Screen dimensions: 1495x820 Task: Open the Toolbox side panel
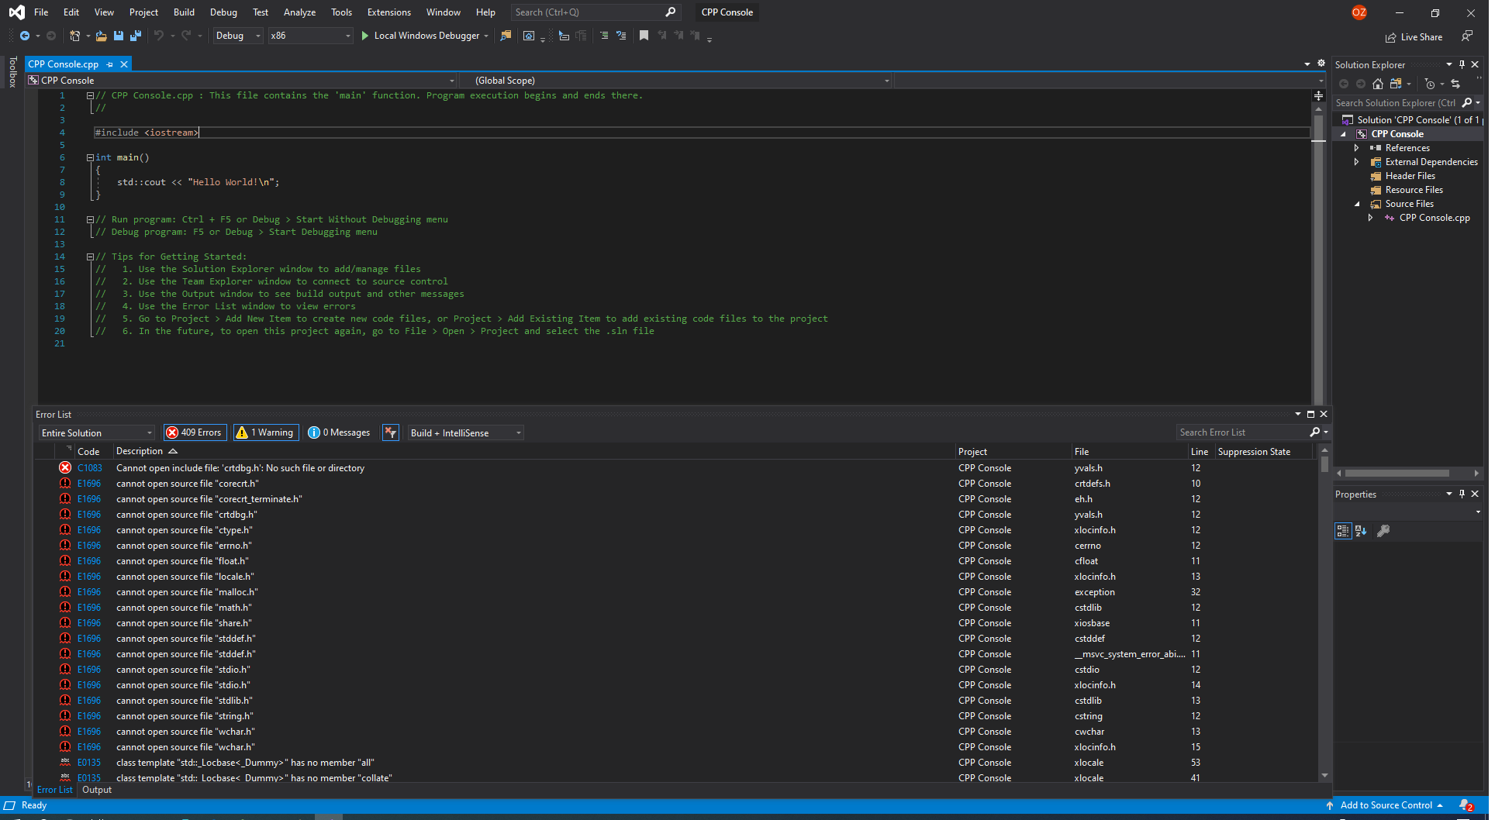(12, 71)
